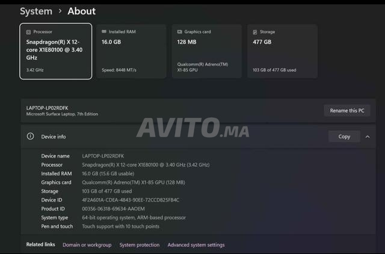Click the Graphics card icon
Image resolution: width=385 pixels, height=254 pixels.
pyautogui.click(x=179, y=32)
